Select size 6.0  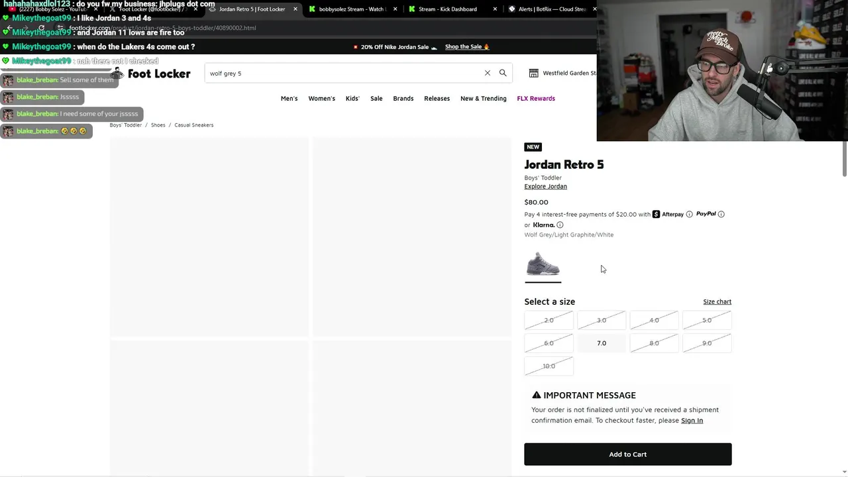tap(549, 343)
